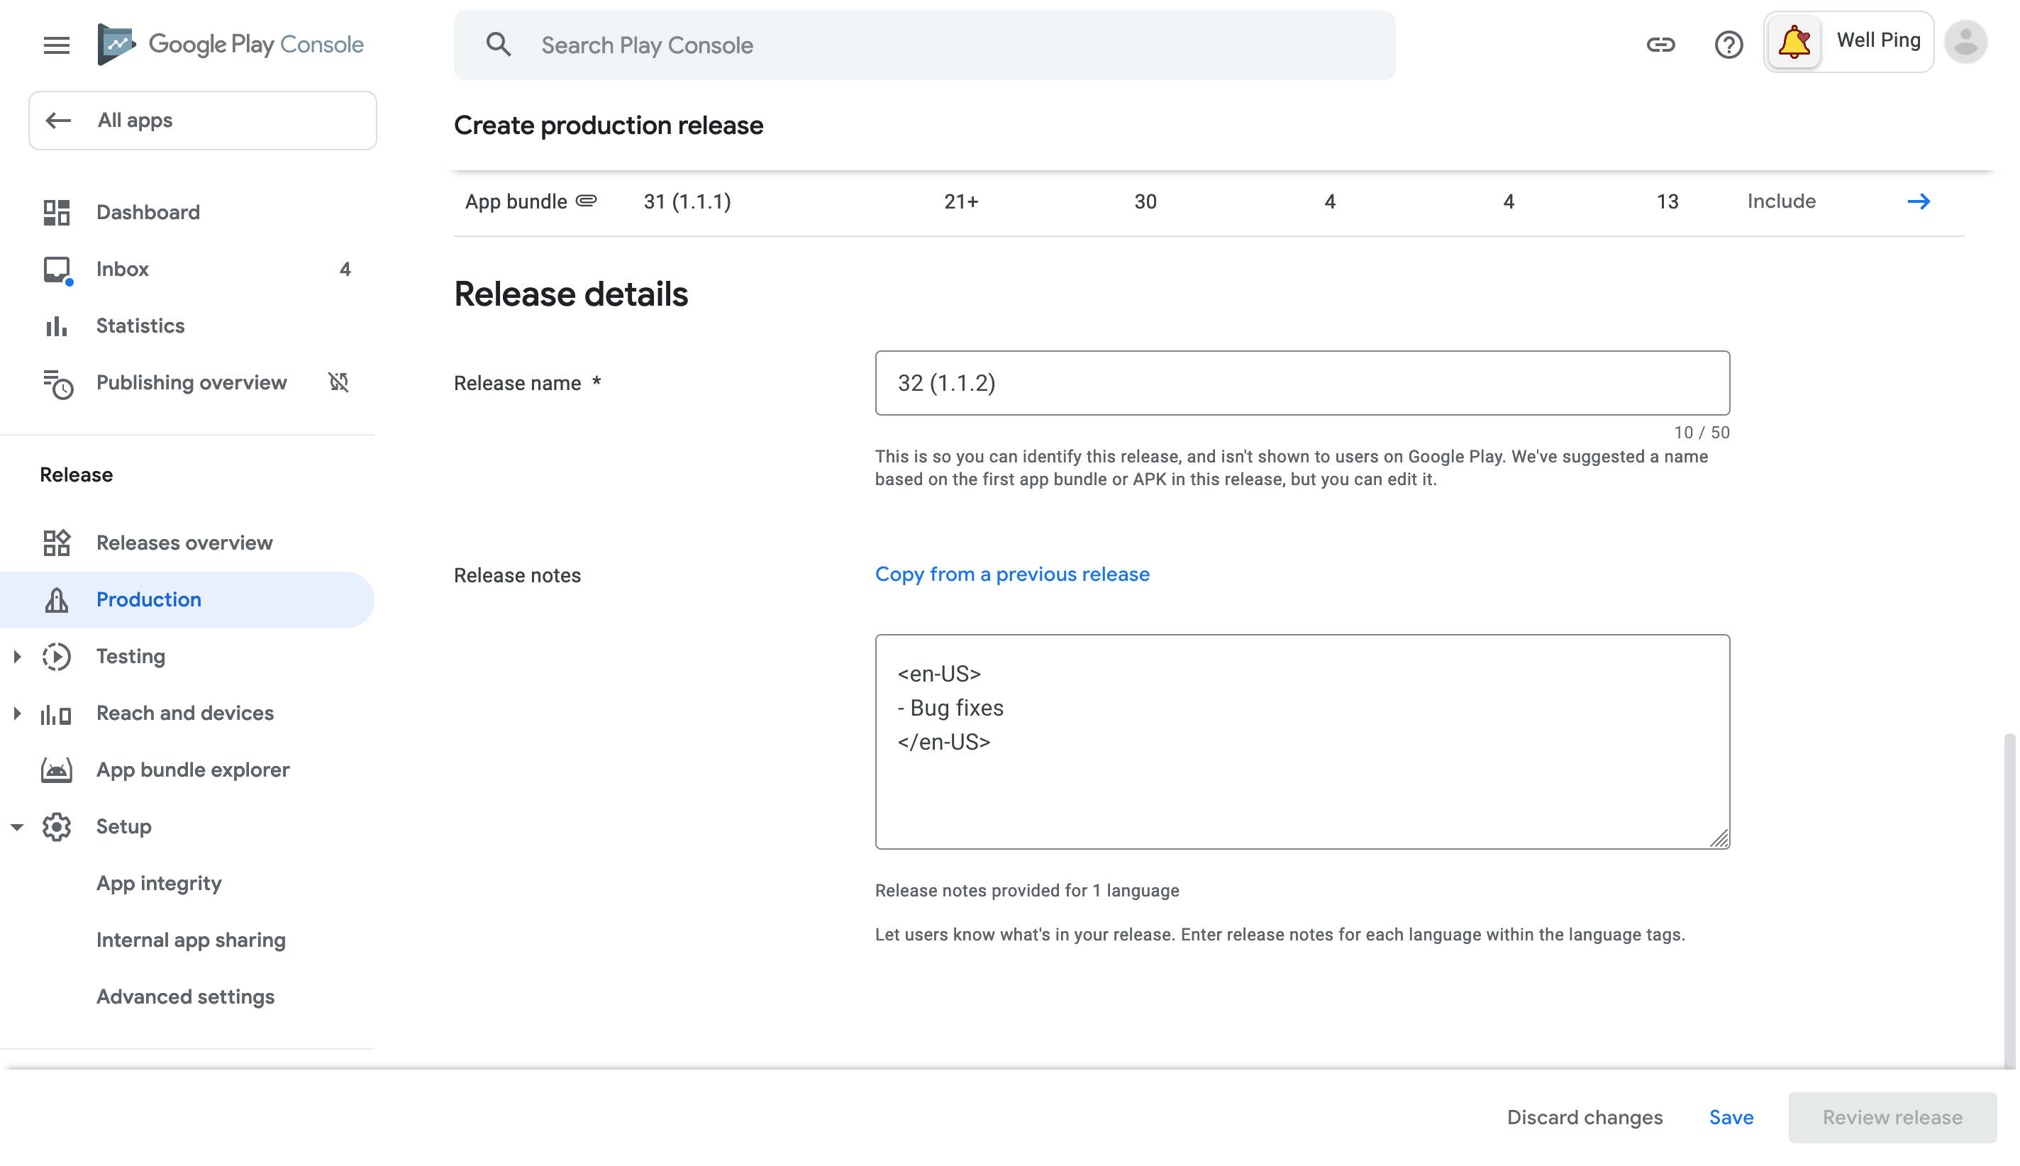The width and height of the screenshot is (2020, 1166).
Task: Click Publishing overview icon
Action: point(55,383)
